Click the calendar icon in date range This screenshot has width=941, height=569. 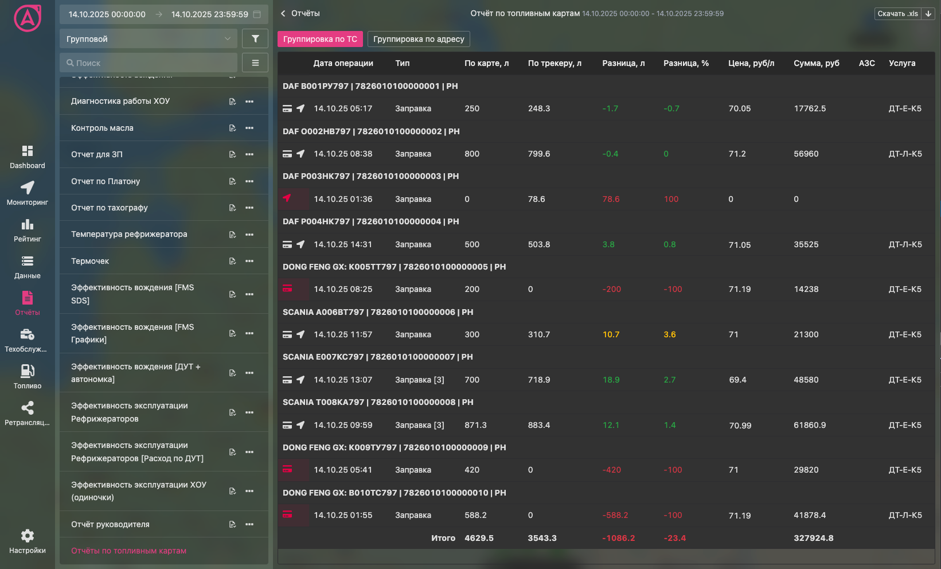tap(257, 14)
